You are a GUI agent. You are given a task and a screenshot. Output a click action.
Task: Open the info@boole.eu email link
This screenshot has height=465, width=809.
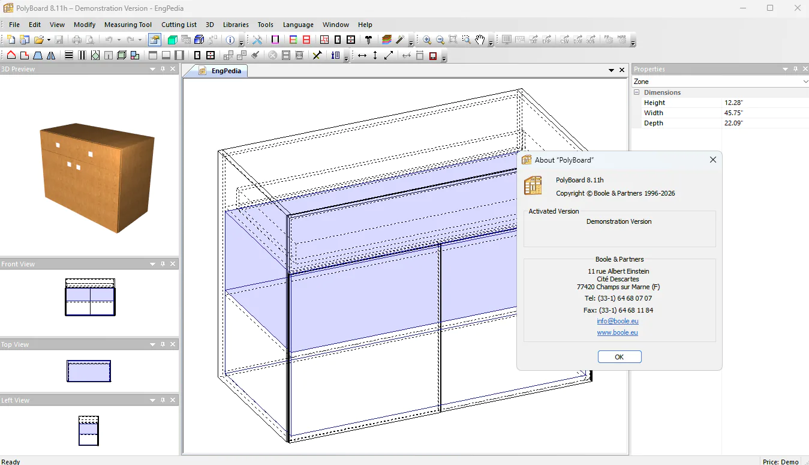(x=618, y=321)
